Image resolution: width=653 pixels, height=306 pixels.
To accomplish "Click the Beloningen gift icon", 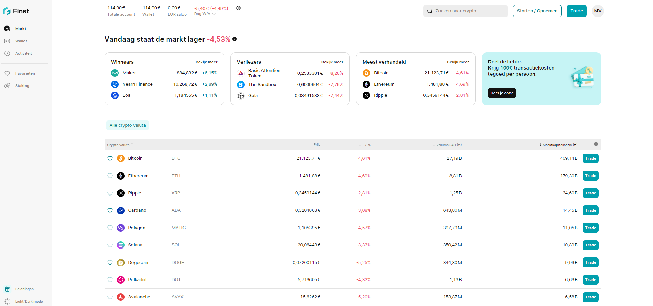I will [x=7, y=289].
